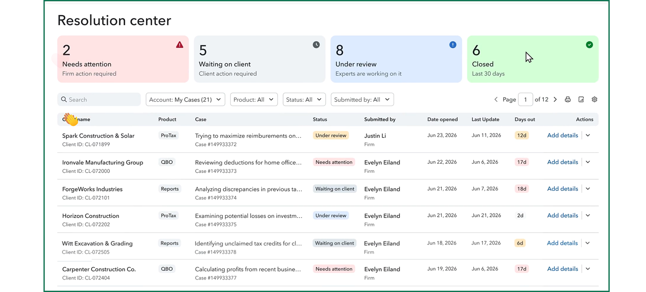Screen dimensions: 646x292
Task: Sort by Date opened column header
Action: click(x=443, y=120)
